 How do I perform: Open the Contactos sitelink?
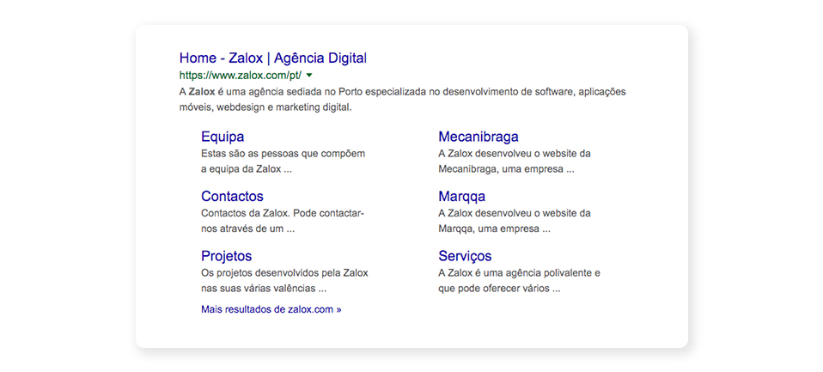pyautogui.click(x=232, y=197)
